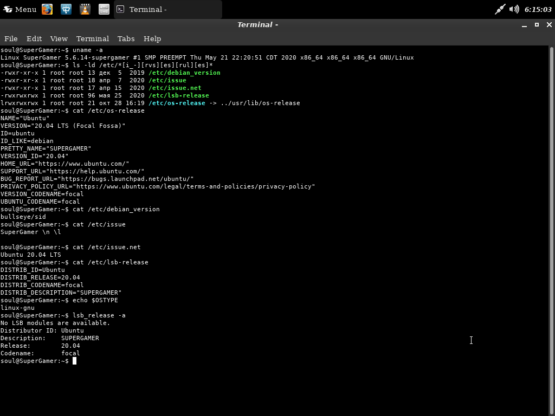Click the /etc/lsb-release entry in ls listing
Image resolution: width=555 pixels, height=416 pixels.
[179, 95]
